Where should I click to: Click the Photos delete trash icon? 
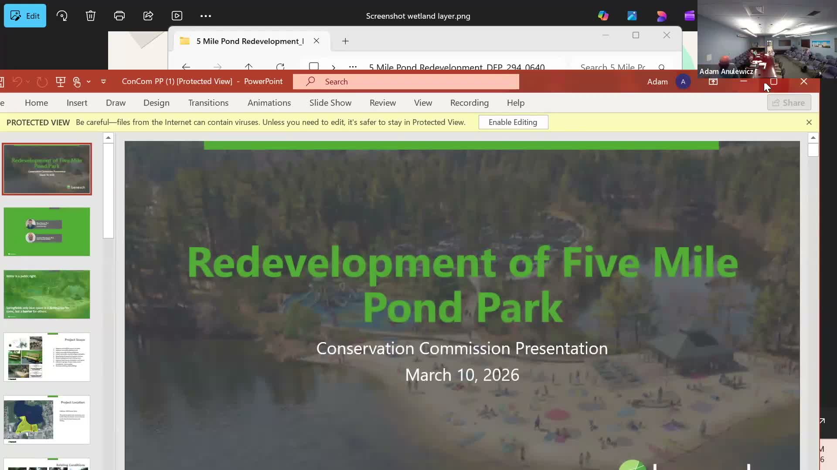tap(90, 16)
